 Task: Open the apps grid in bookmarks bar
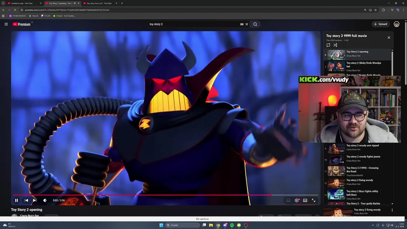click(3, 16)
